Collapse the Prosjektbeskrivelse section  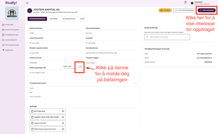tap(136, 83)
